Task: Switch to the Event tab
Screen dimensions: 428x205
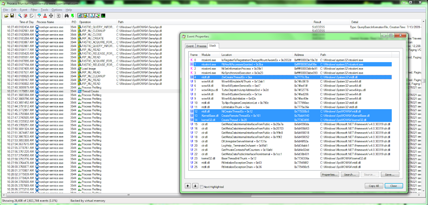Action: 190,46
